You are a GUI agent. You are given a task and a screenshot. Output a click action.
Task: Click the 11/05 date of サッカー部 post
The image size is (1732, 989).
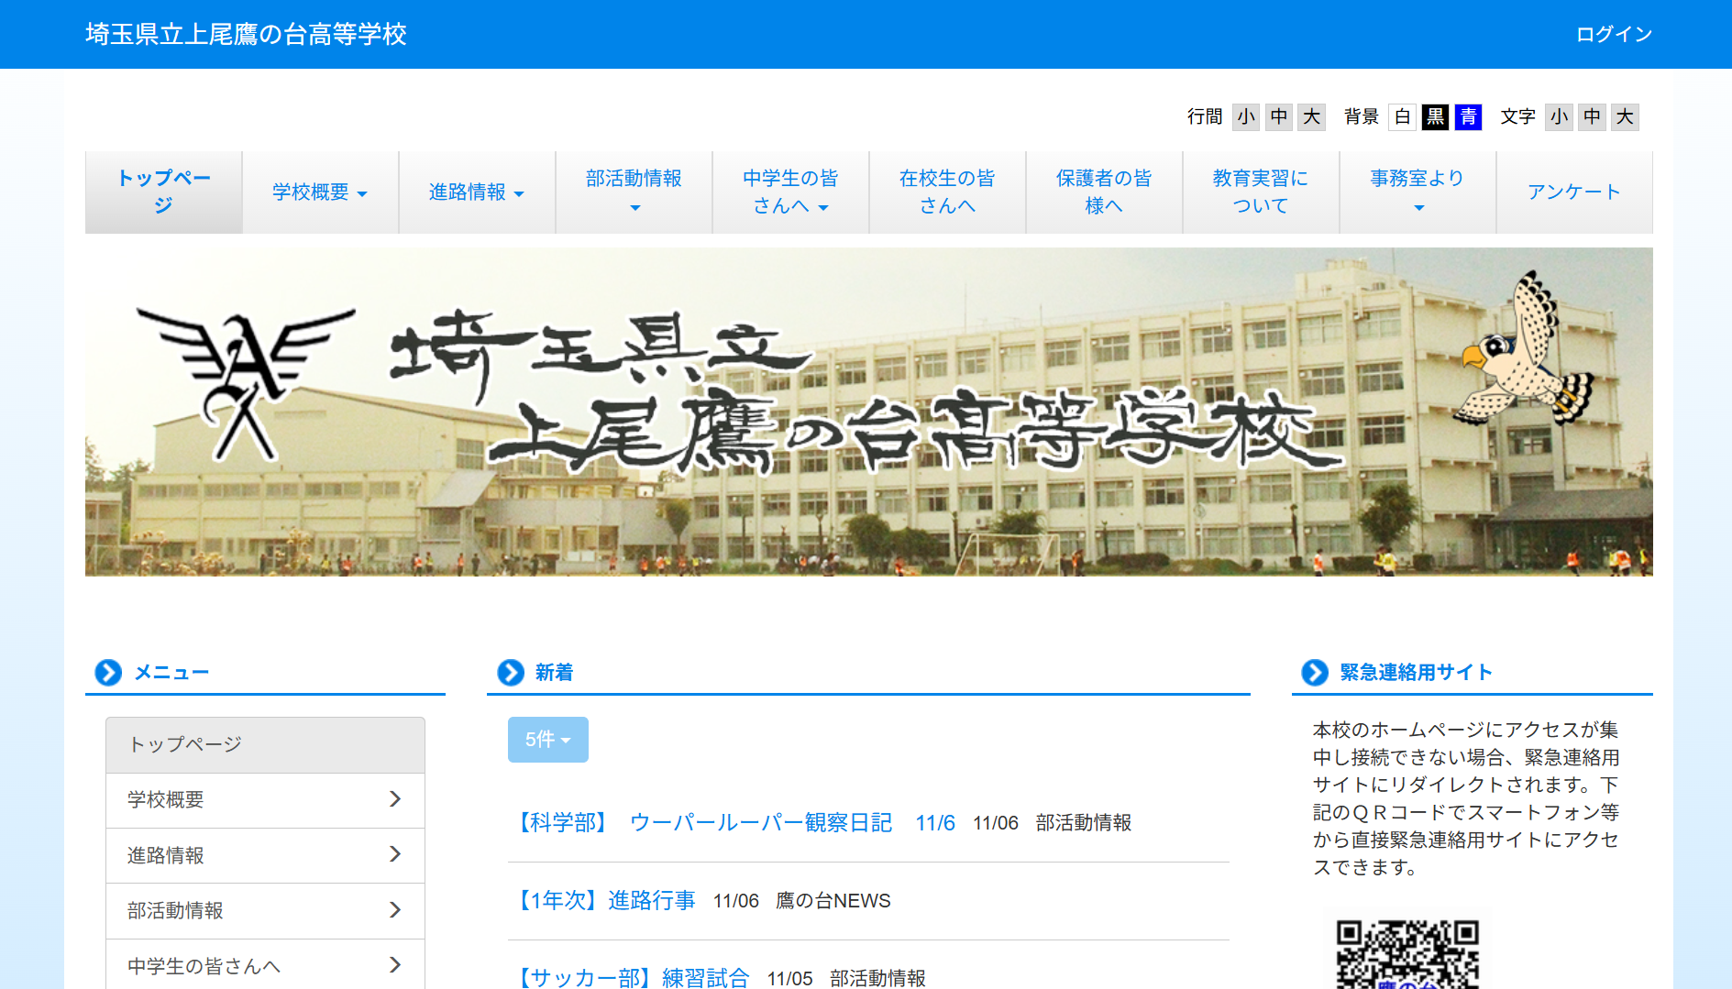pyautogui.click(x=789, y=979)
